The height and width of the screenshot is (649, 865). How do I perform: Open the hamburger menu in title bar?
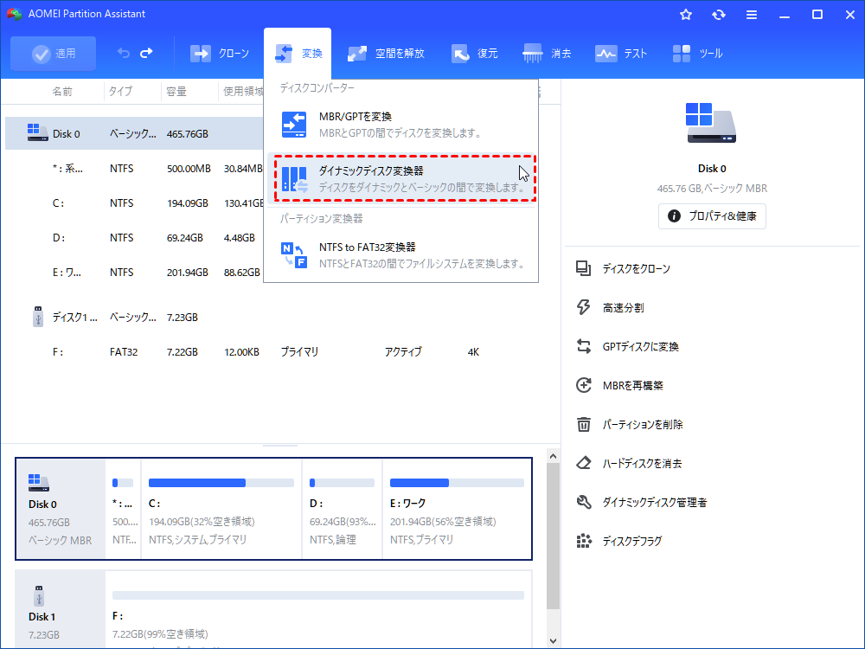tap(752, 15)
